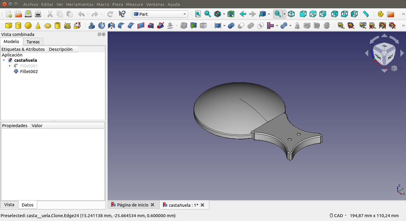Click the Fit All zoom icon
The width and height of the screenshot is (406, 221).
coord(198,14)
